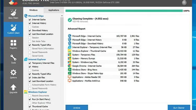Check the Set Aside Tabs option
196x110 pixels.
pyautogui.click(x=30, y=41)
